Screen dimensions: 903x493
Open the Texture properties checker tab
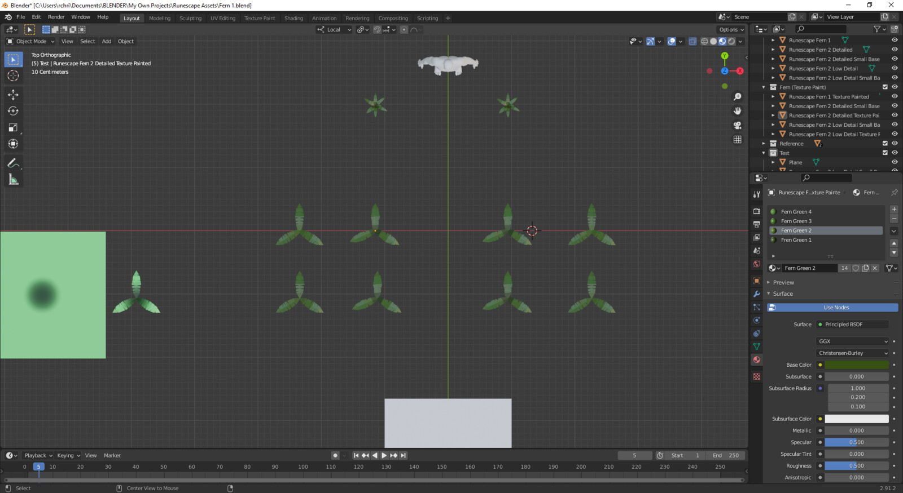[x=757, y=376]
